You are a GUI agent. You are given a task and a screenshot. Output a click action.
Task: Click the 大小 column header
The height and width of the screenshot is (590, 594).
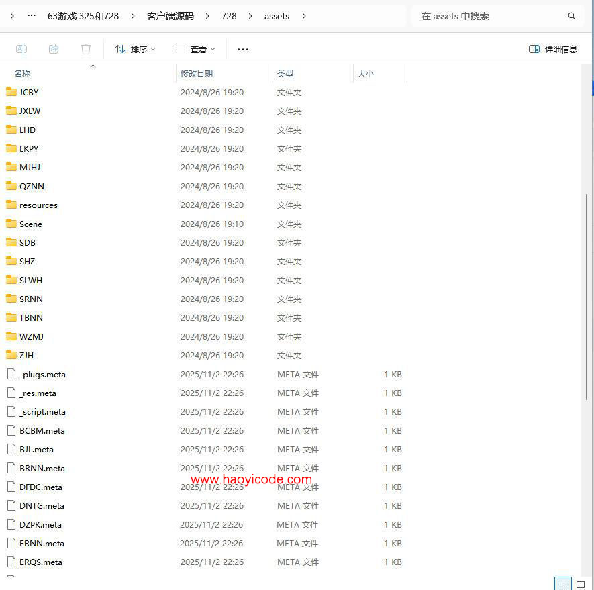coord(366,73)
